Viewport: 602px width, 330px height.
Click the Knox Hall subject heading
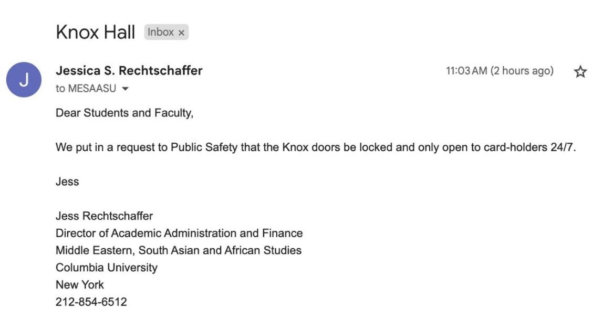pos(95,32)
